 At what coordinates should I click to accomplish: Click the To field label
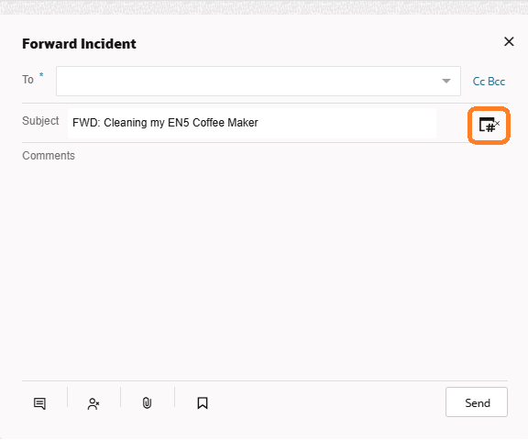pos(27,80)
